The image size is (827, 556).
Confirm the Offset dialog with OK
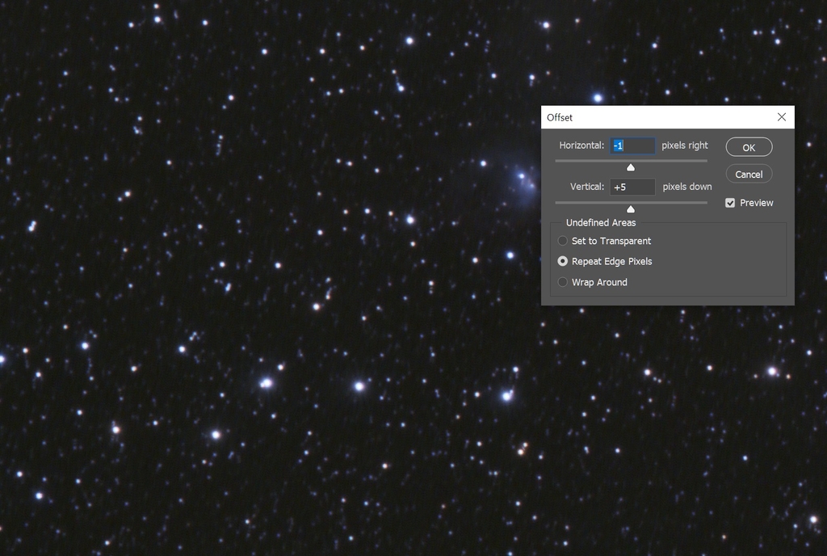tap(749, 147)
